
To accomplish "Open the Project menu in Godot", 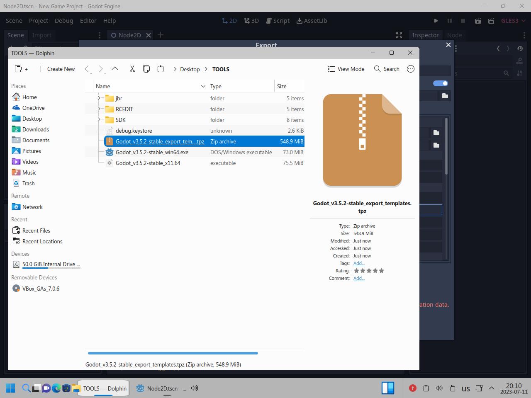I will click(39, 21).
